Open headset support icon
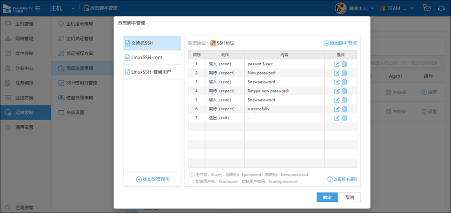The image size is (451, 213). pyautogui.click(x=441, y=8)
